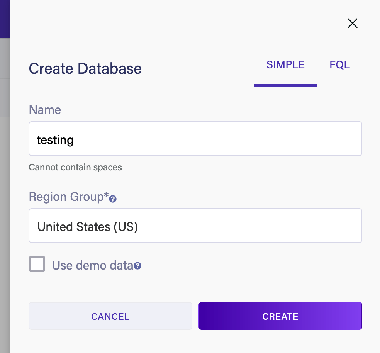Click the "Cannot contain spaces" hint text
380x353 pixels.
(75, 167)
